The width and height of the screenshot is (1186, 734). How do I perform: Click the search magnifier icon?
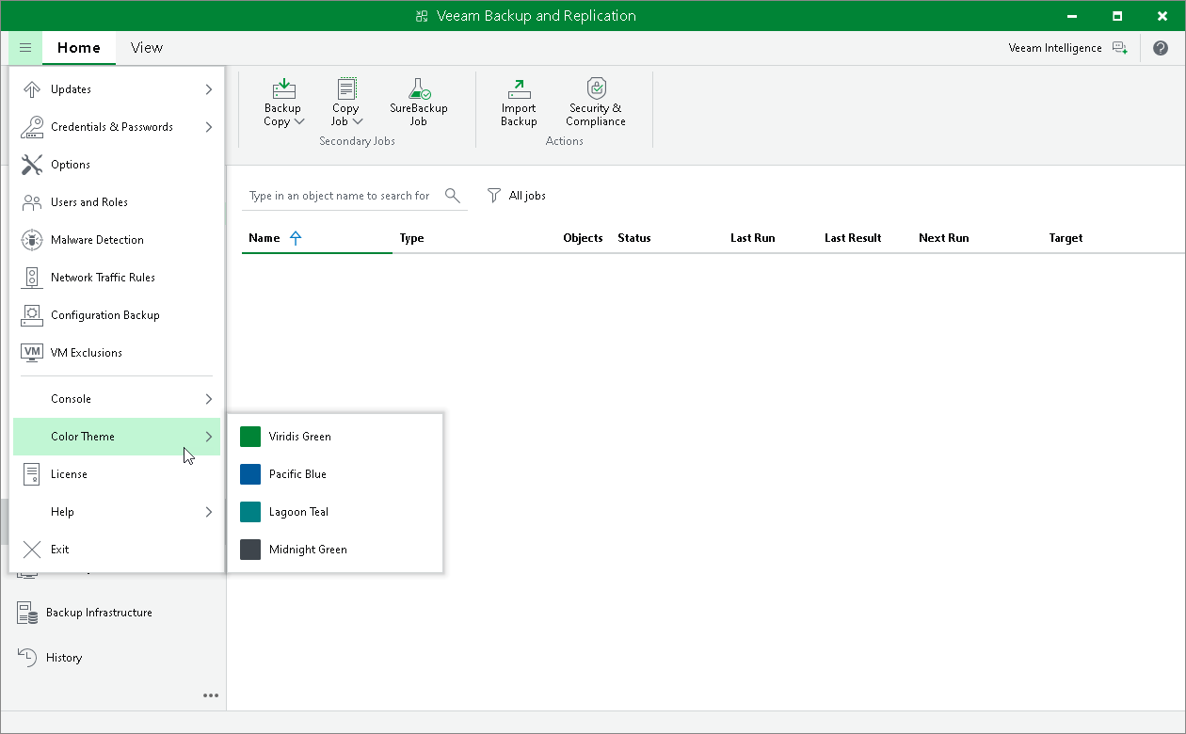click(453, 195)
